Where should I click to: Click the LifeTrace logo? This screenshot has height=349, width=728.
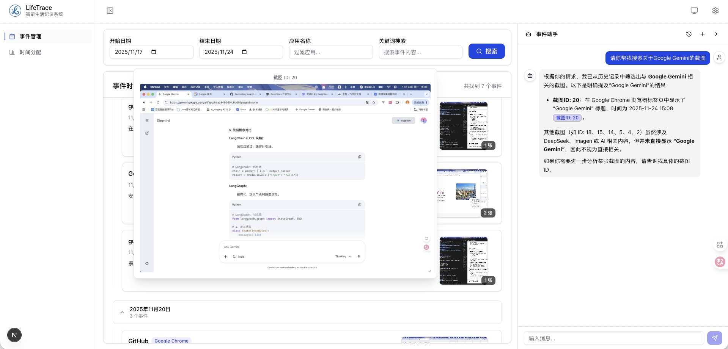pos(15,11)
